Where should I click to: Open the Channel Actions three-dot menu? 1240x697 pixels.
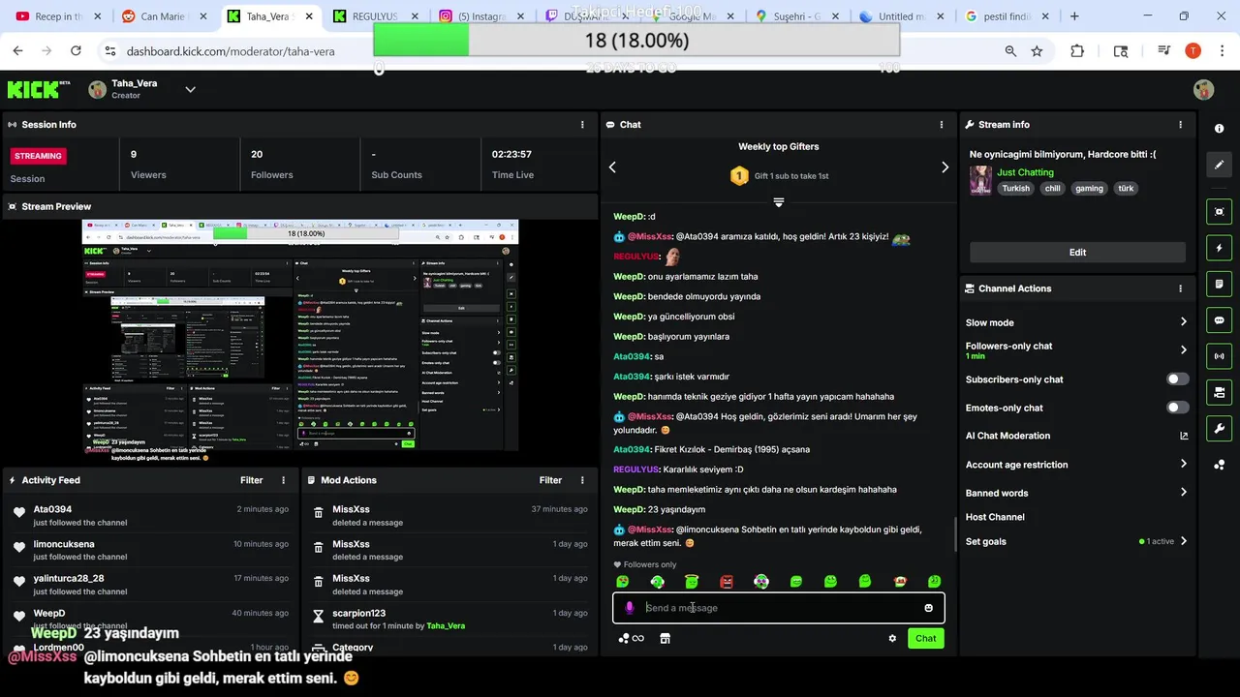tap(1180, 288)
